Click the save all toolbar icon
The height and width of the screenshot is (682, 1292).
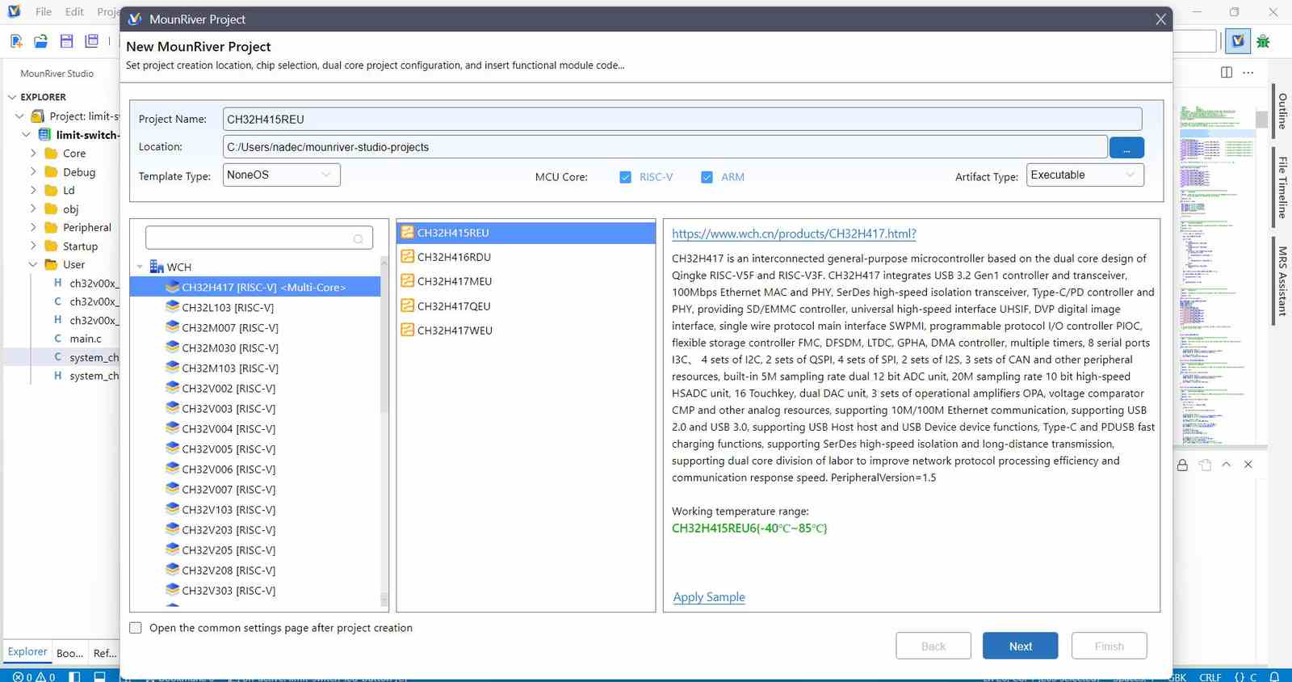click(91, 40)
